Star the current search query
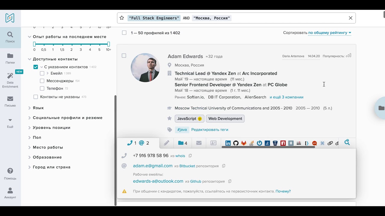The width and height of the screenshot is (385, 216). [122, 18]
